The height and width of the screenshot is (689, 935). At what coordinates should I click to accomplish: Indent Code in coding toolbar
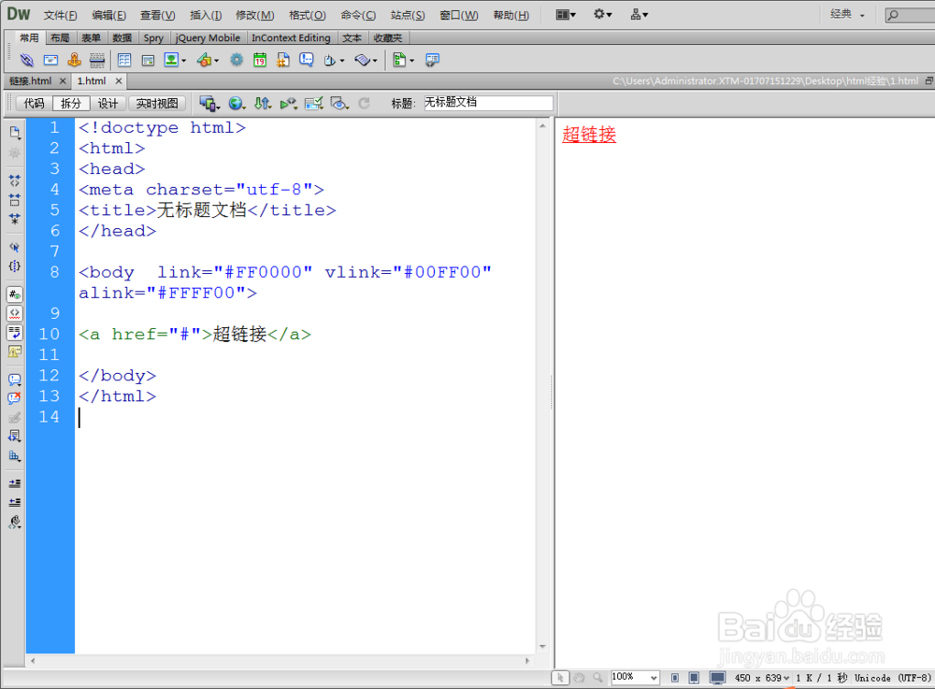(x=14, y=483)
